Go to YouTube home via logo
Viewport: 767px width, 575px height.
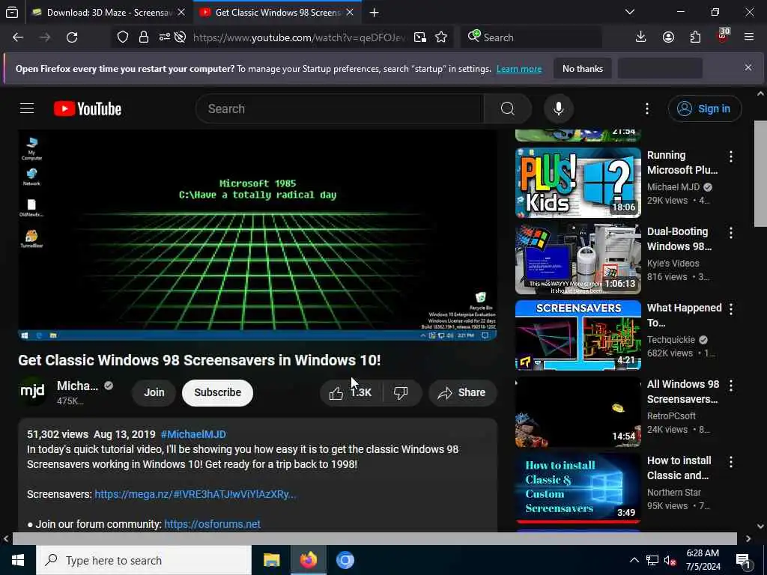click(x=88, y=109)
